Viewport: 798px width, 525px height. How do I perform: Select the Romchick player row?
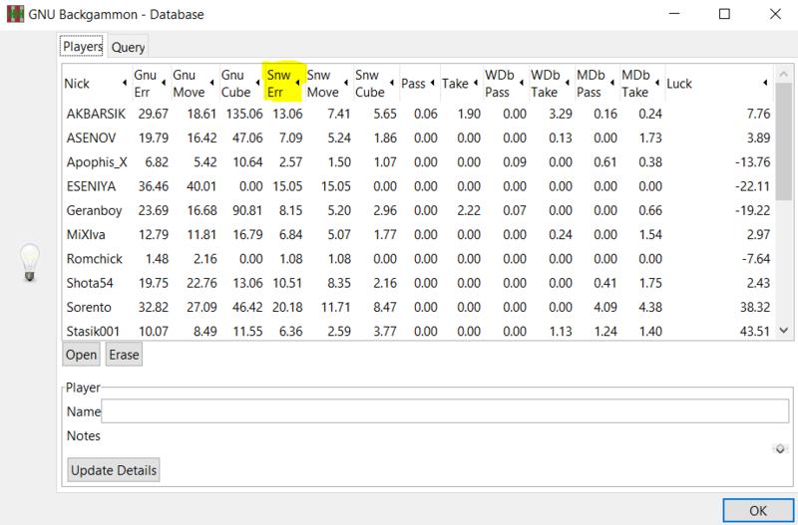point(417,259)
